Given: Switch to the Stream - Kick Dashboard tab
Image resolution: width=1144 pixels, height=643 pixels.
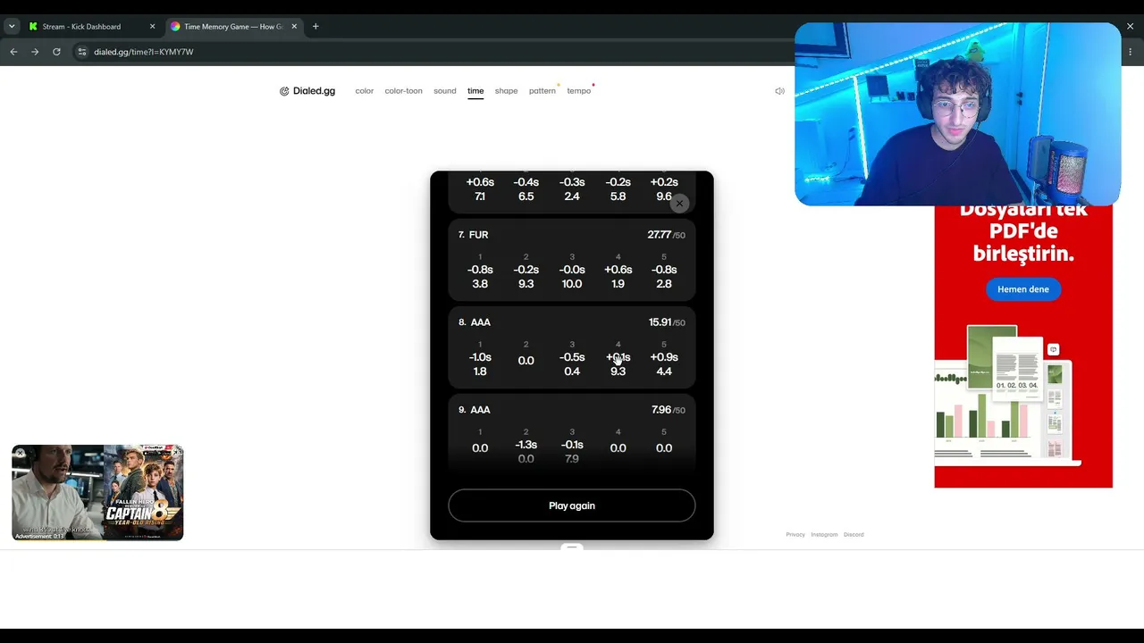Looking at the screenshot, I should 81,27.
